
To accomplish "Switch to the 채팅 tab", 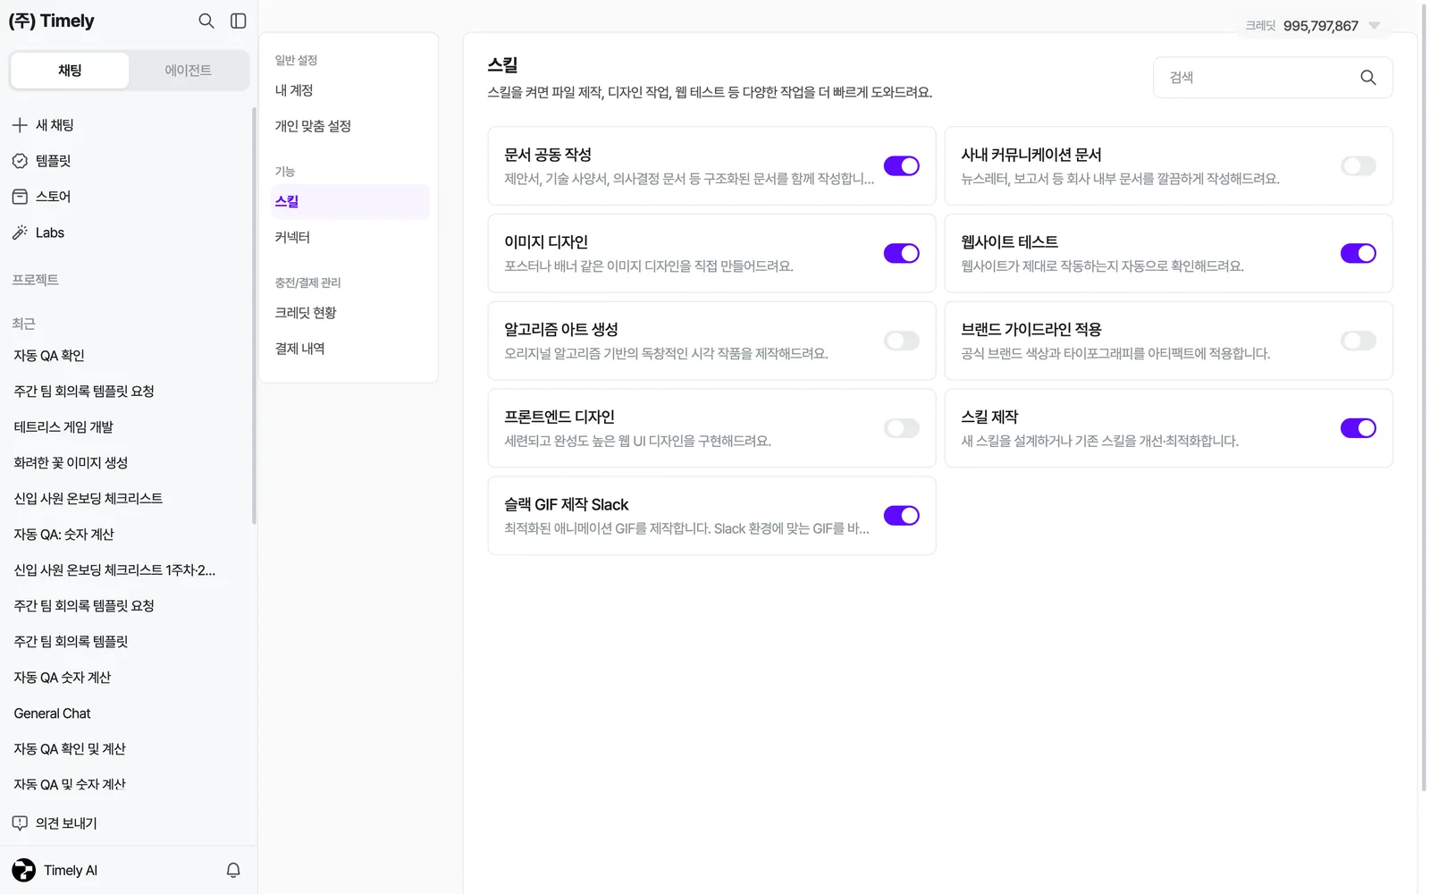I will pos(70,71).
